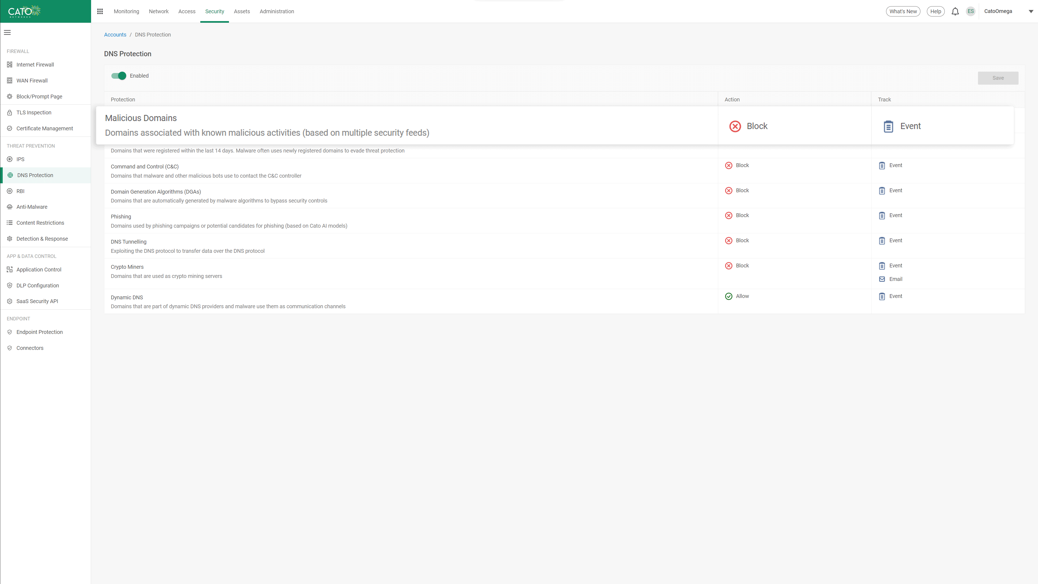Open the Administration tab

(x=277, y=11)
